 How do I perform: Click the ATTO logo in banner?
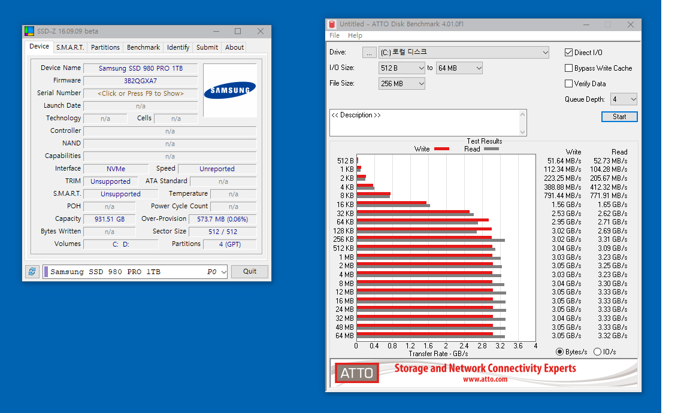(x=356, y=373)
